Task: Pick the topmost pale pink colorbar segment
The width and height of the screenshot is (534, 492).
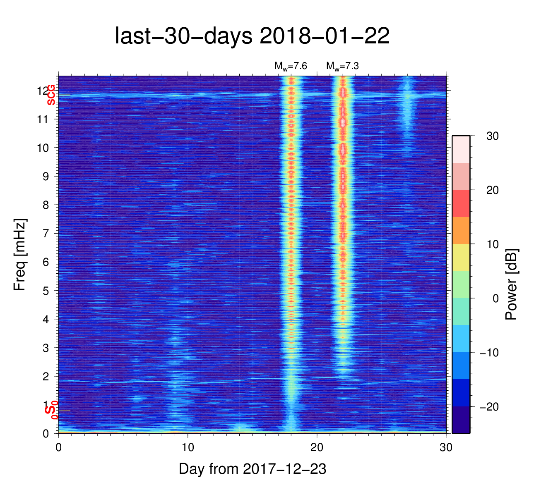Action: pos(461,149)
